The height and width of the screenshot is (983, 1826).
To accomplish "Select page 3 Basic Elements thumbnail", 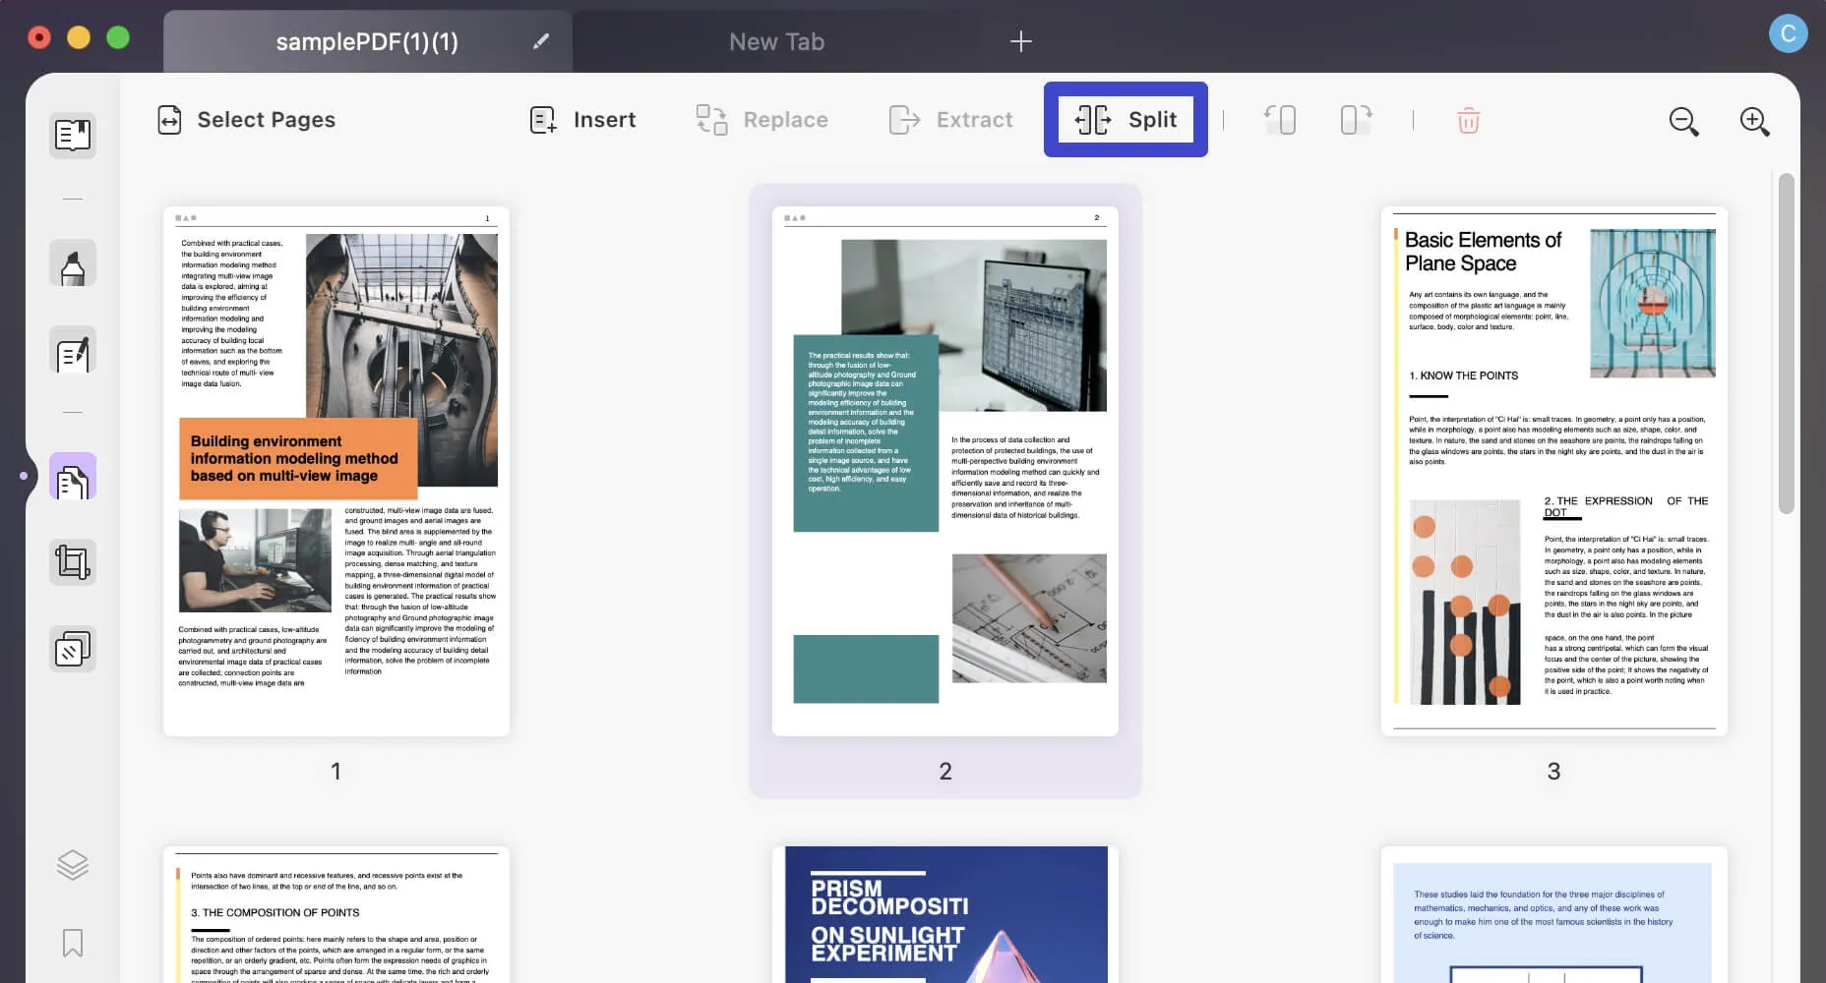I will 1554,471.
